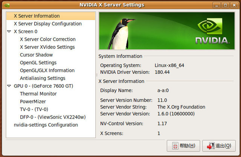Open X Server Color Correction page
Screen dimensions: 241x157
[x=47, y=39]
